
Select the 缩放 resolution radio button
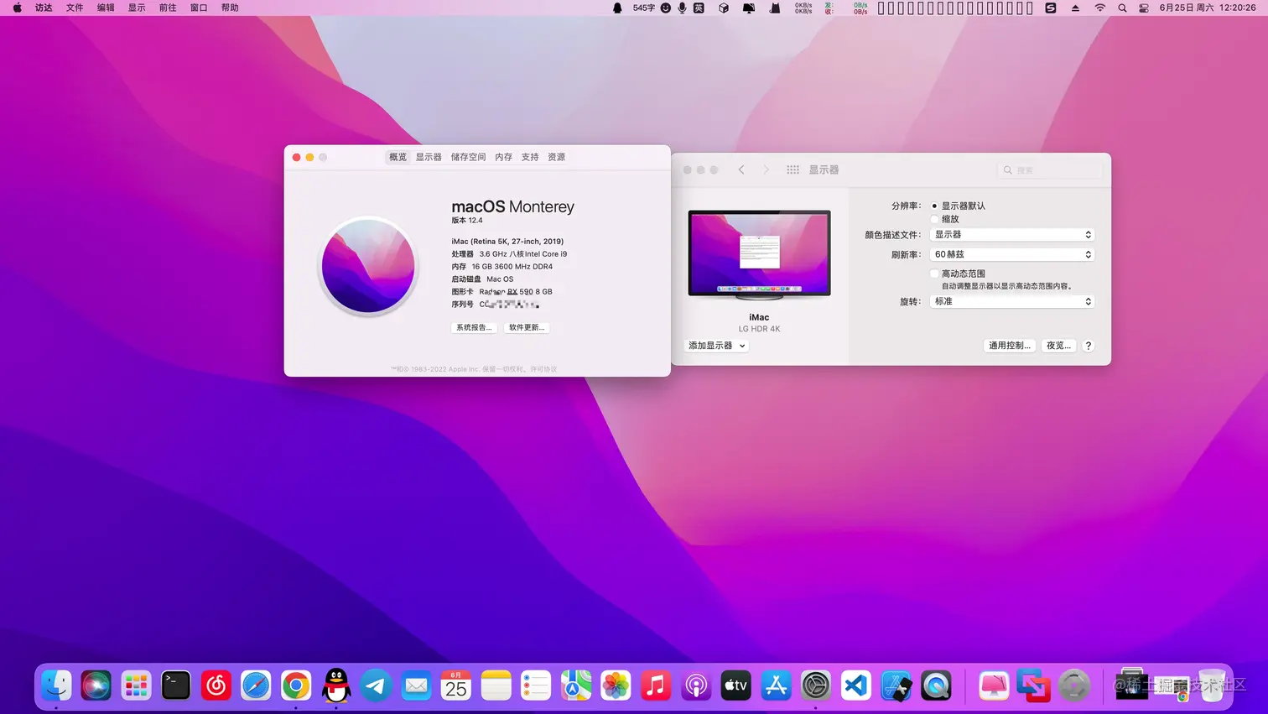point(935,219)
